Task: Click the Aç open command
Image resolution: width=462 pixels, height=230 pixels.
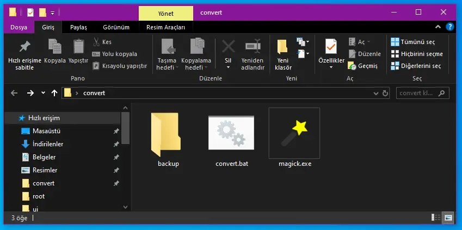Action: coord(359,42)
